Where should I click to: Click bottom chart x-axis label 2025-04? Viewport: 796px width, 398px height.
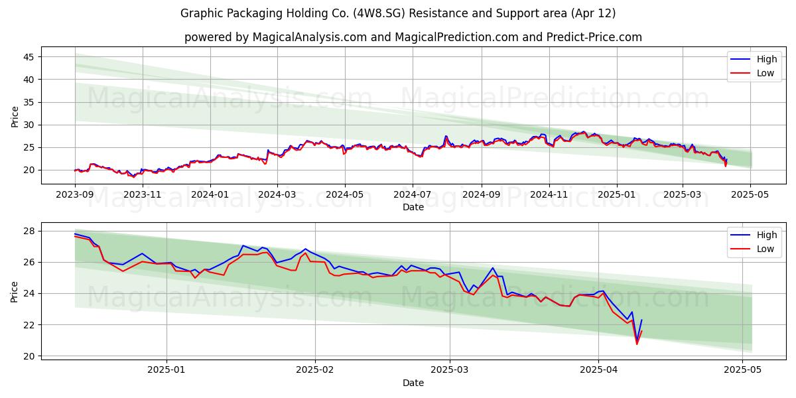(x=599, y=370)
